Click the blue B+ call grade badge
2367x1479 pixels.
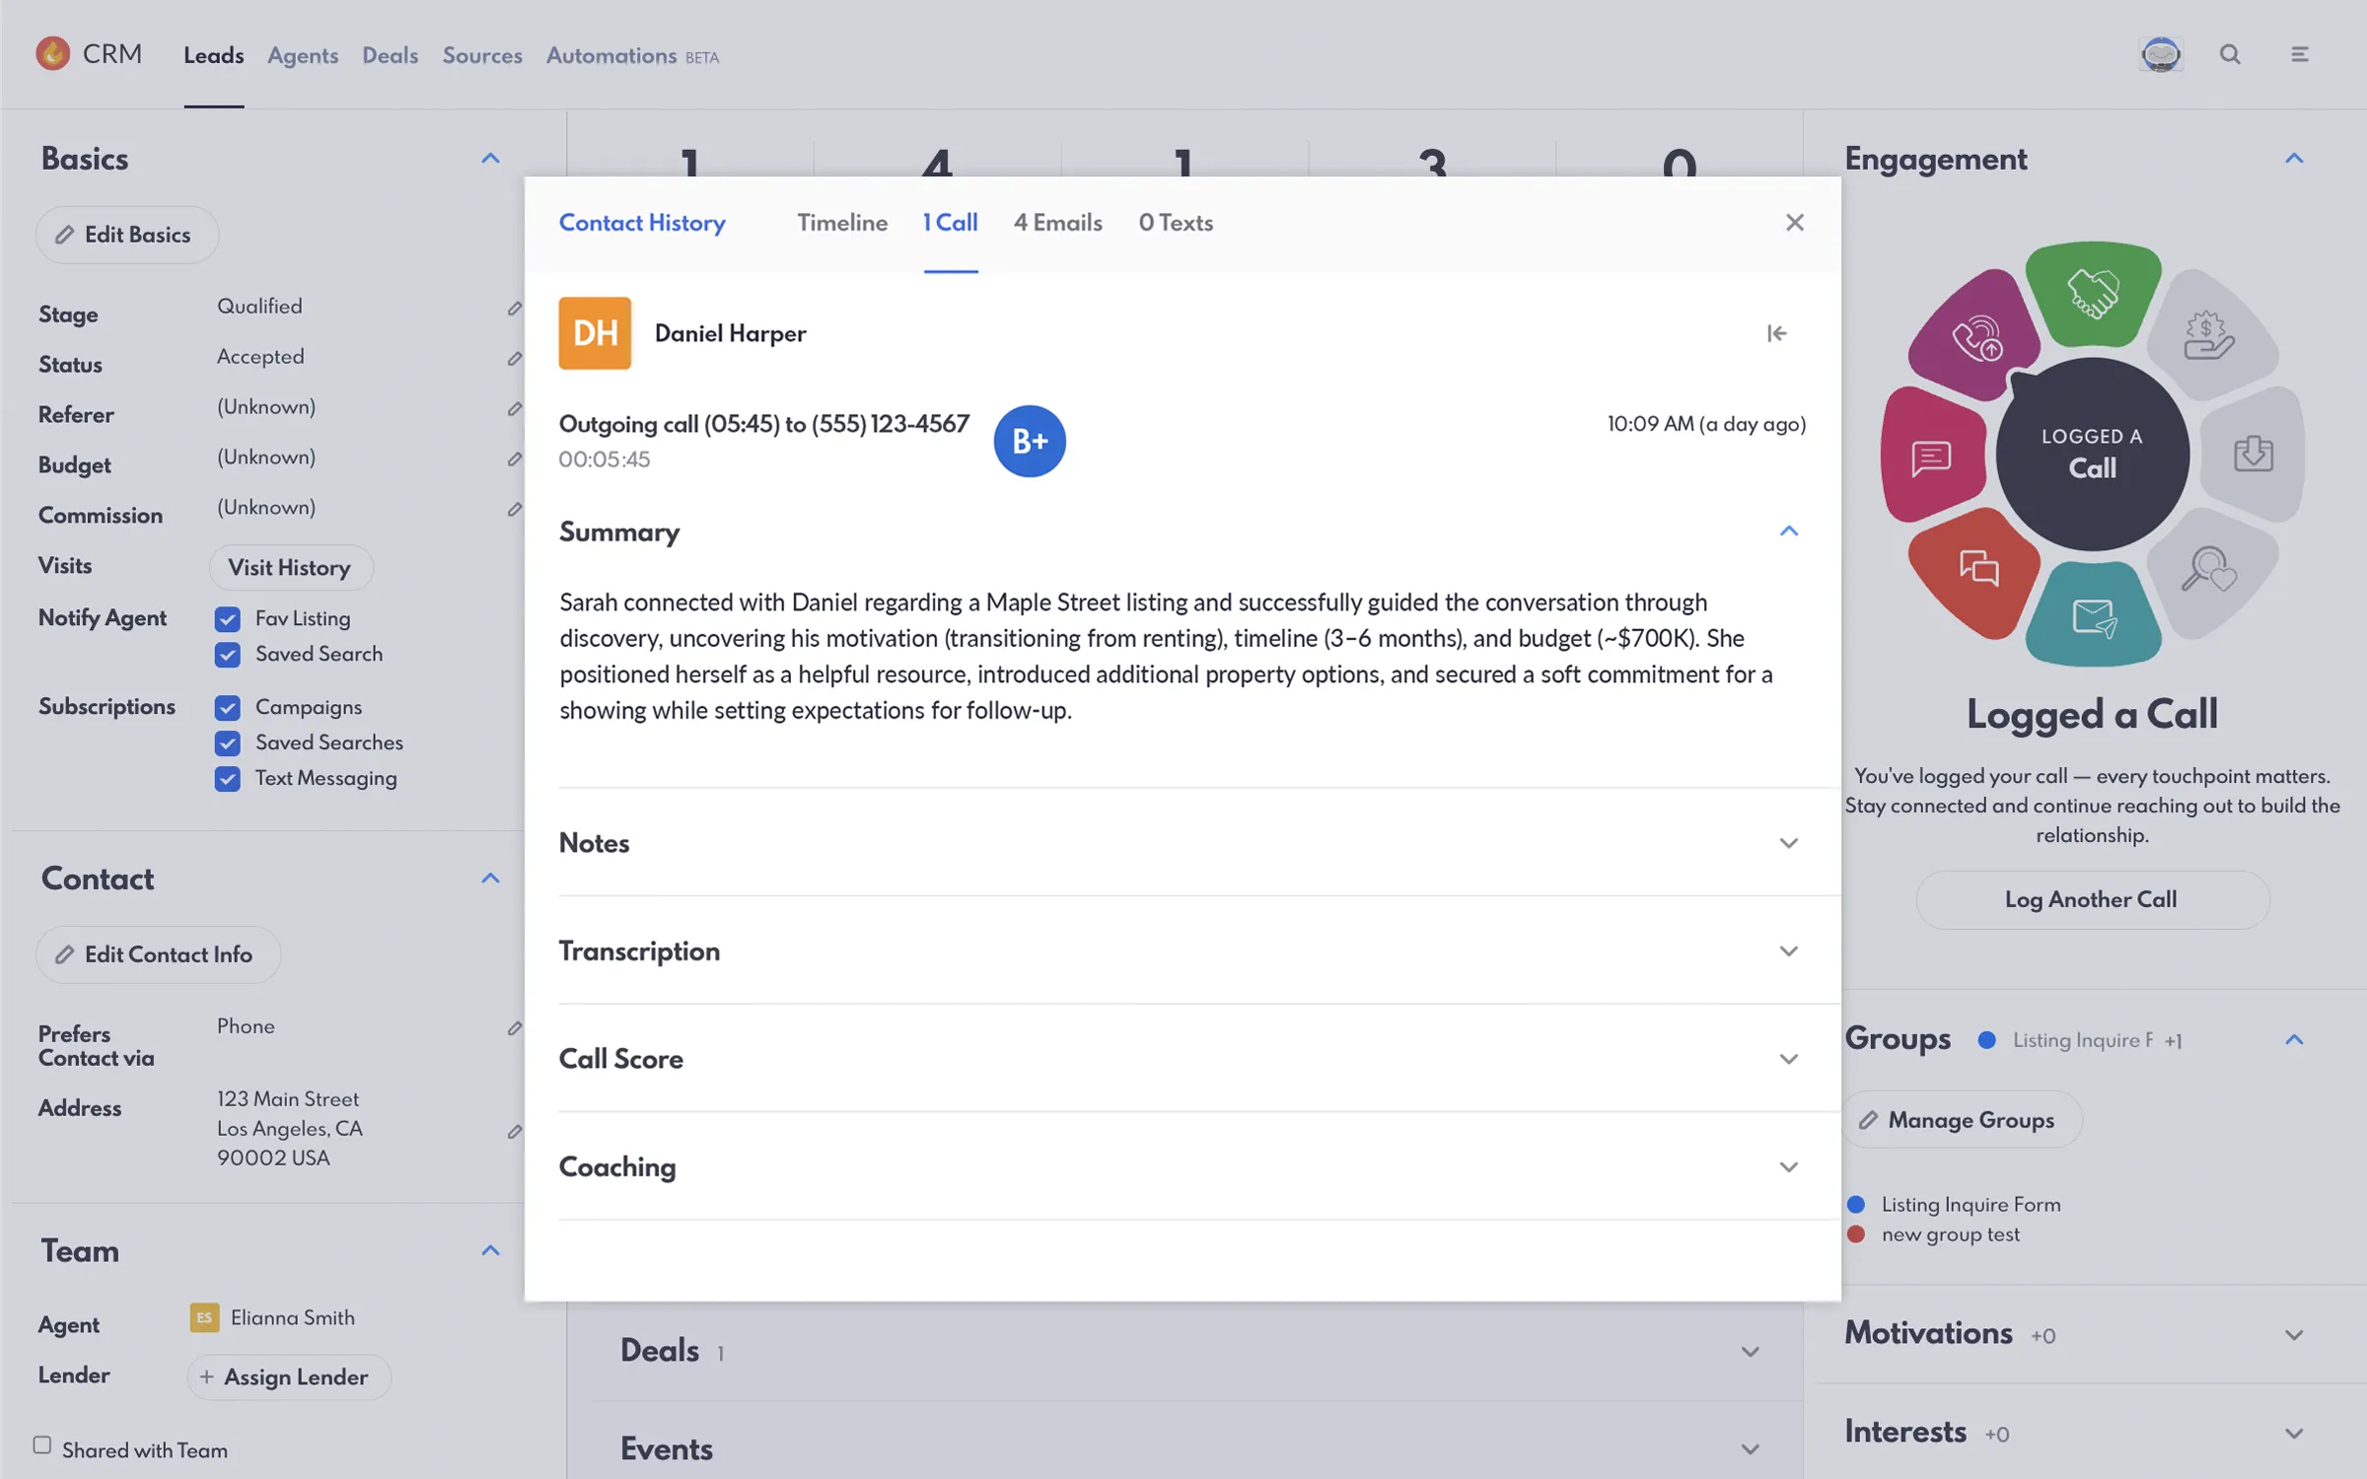pos(1029,441)
